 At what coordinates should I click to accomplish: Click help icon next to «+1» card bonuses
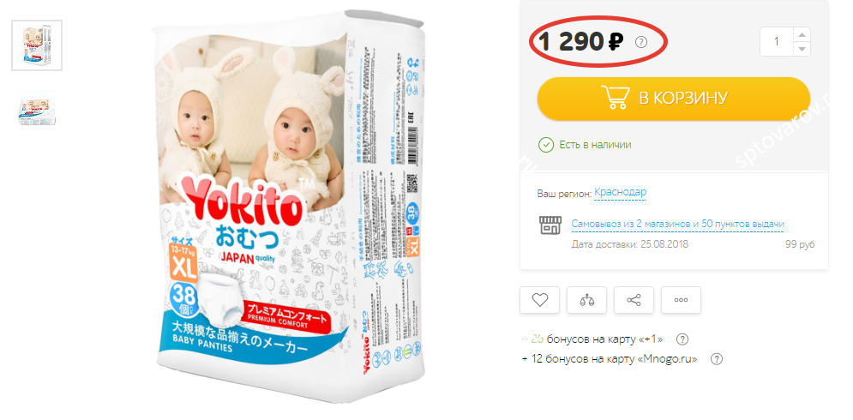[x=682, y=339]
